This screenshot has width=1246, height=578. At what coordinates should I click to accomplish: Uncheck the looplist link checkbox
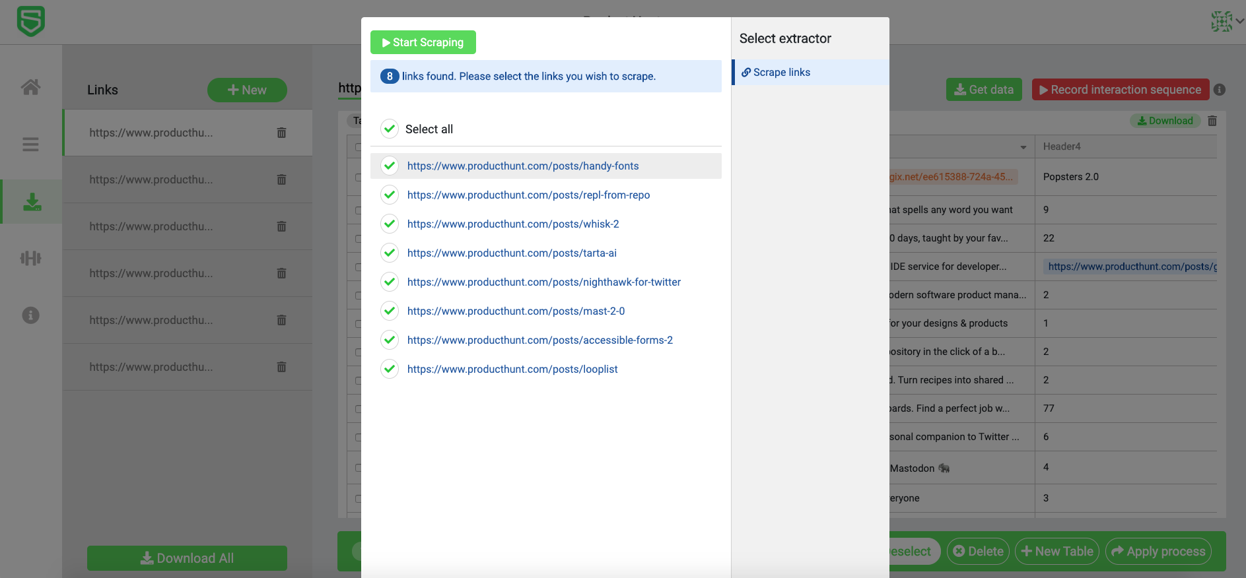(x=390, y=369)
